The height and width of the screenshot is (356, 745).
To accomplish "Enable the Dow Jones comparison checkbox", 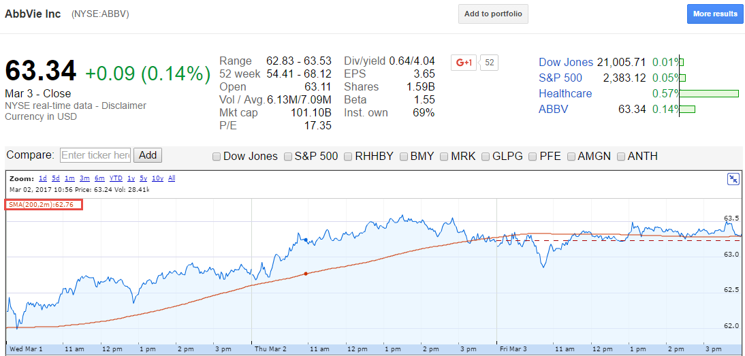I will click(217, 157).
